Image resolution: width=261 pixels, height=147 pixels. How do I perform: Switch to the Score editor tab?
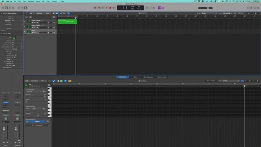[x=135, y=77]
